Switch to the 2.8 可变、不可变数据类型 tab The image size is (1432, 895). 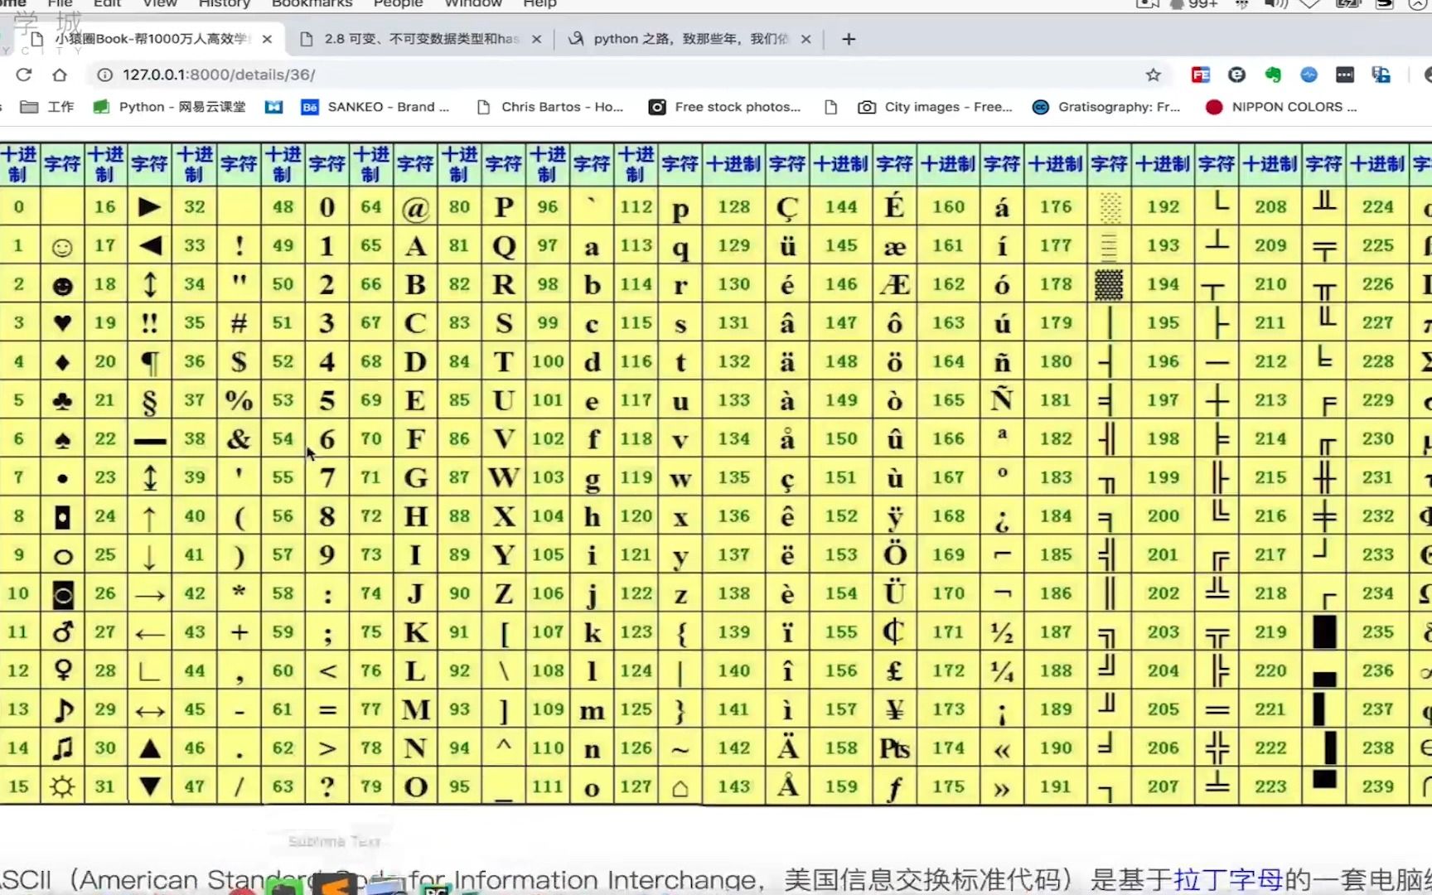pos(412,39)
